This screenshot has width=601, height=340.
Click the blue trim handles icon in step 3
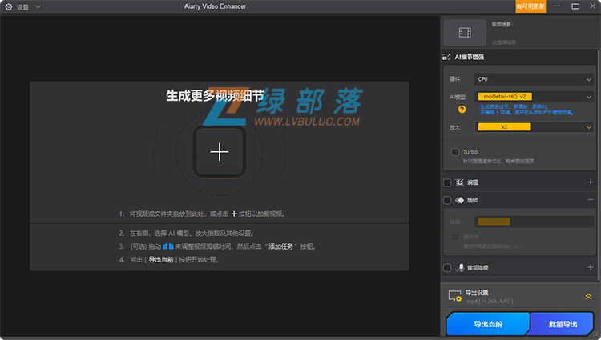coord(168,246)
